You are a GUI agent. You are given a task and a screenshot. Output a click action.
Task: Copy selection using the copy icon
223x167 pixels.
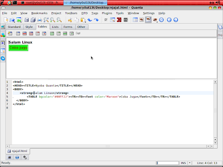pos(77,20)
